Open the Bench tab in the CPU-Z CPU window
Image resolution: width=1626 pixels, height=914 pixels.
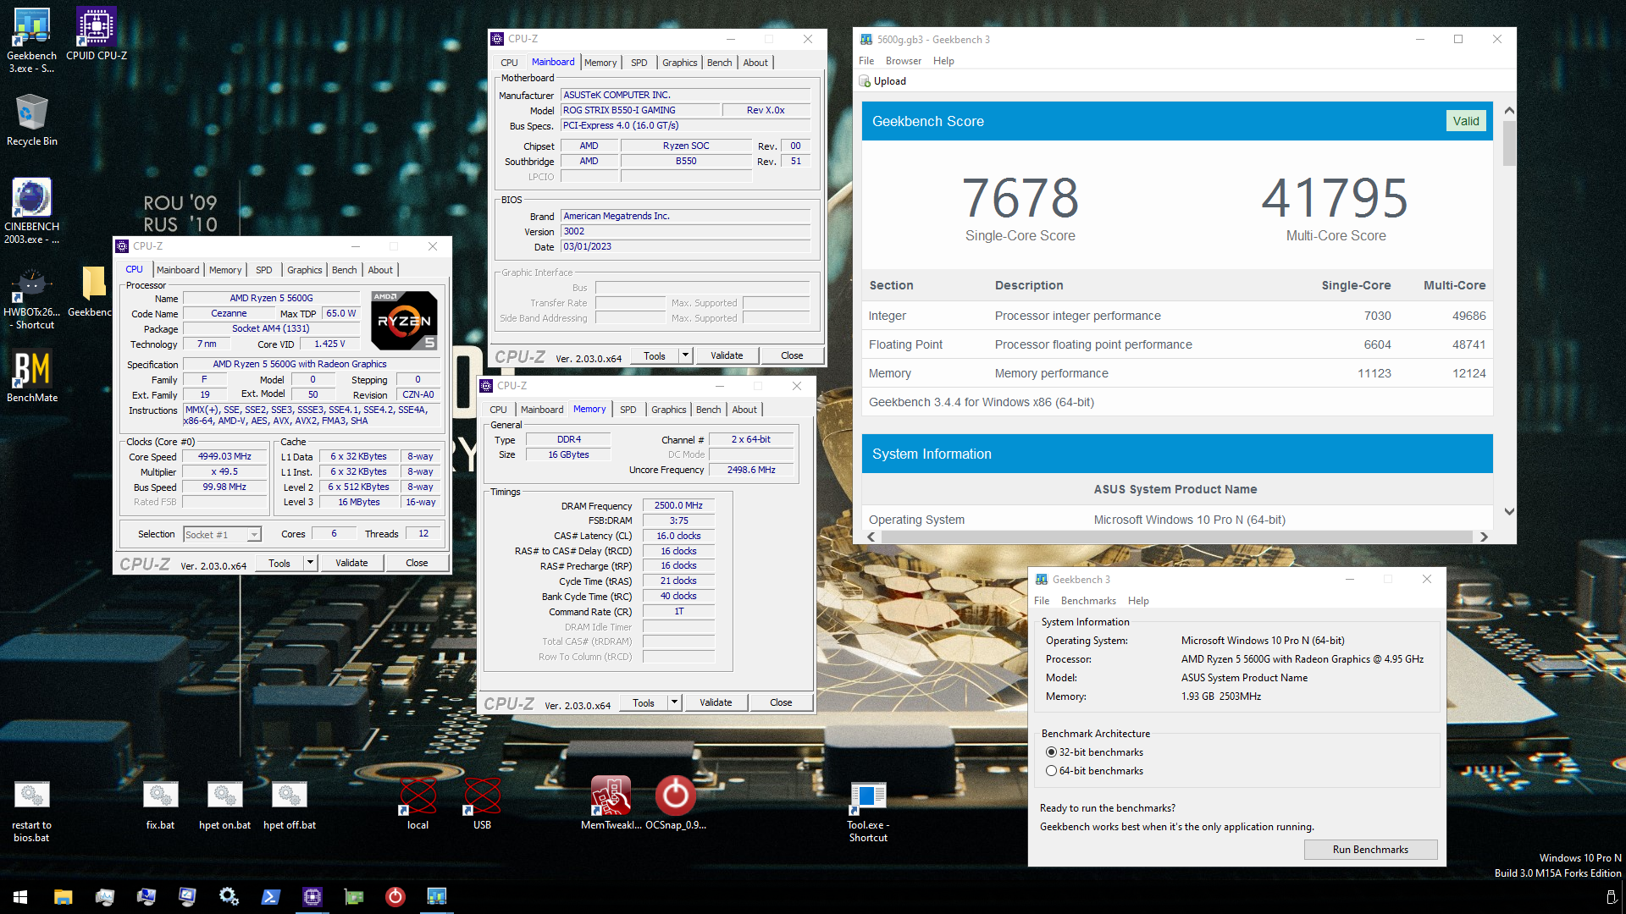(345, 270)
